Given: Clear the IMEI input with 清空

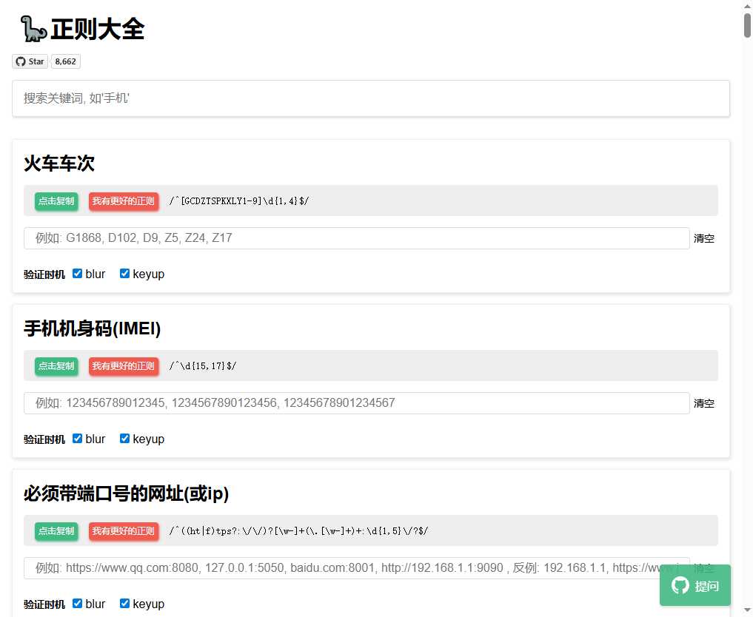Looking at the screenshot, I should [x=703, y=403].
